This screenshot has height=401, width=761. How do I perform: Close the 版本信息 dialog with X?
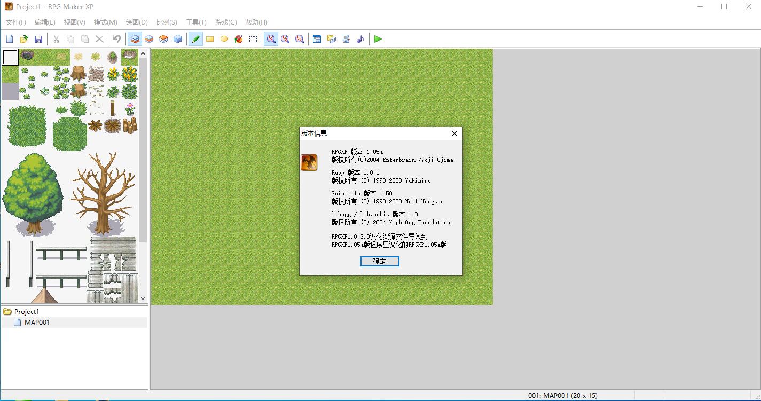coord(454,133)
